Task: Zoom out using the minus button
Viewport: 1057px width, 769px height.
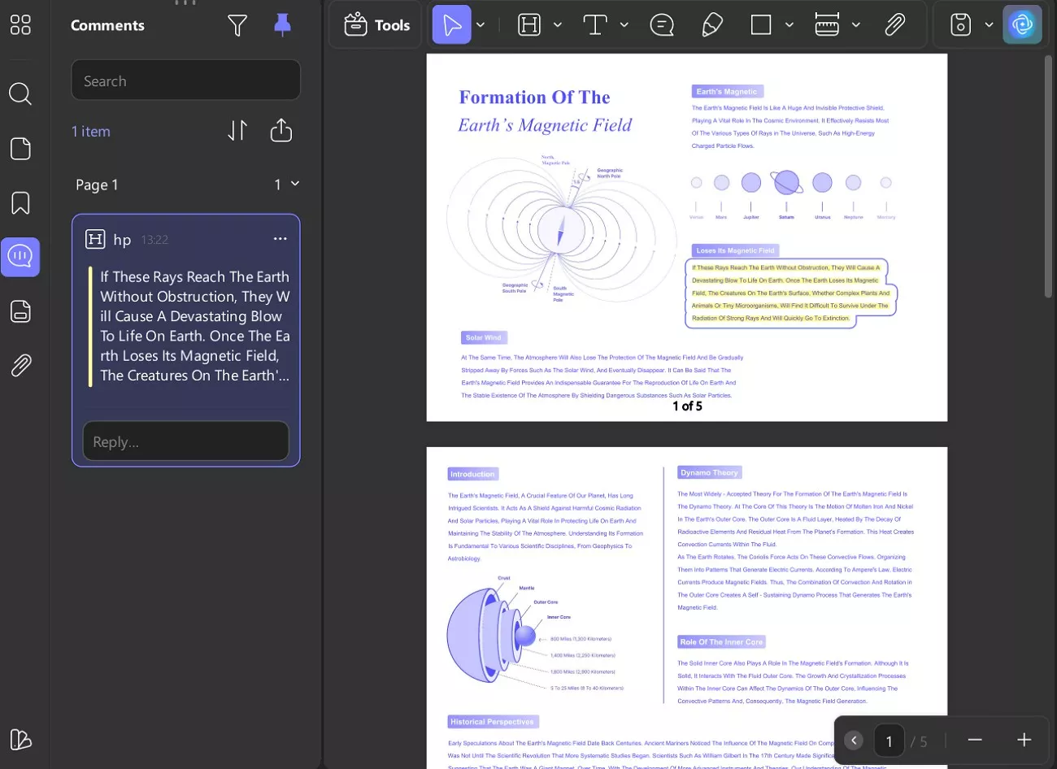Action: coord(975,741)
